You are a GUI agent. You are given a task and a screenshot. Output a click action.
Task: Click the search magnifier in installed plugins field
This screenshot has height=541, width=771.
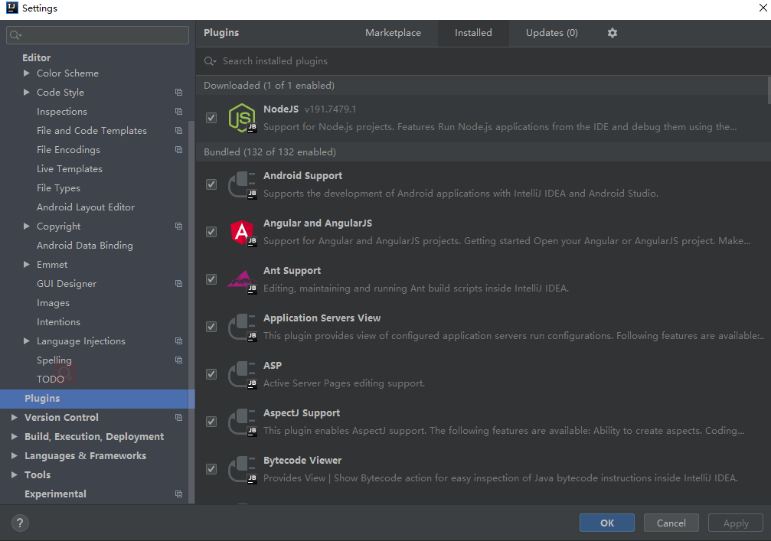(x=210, y=61)
